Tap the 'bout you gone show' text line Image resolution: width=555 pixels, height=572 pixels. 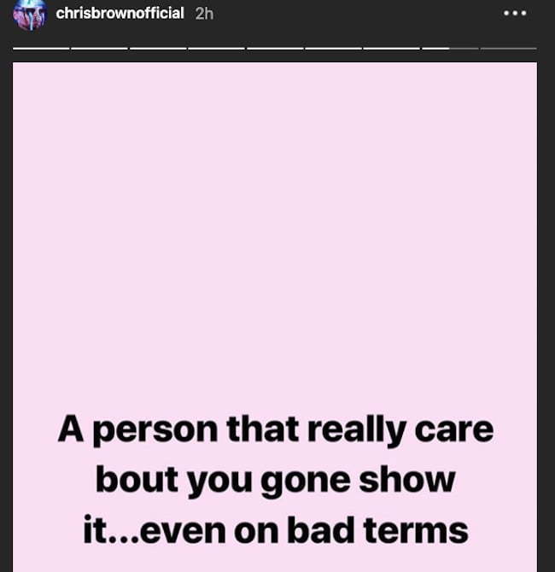point(276,482)
